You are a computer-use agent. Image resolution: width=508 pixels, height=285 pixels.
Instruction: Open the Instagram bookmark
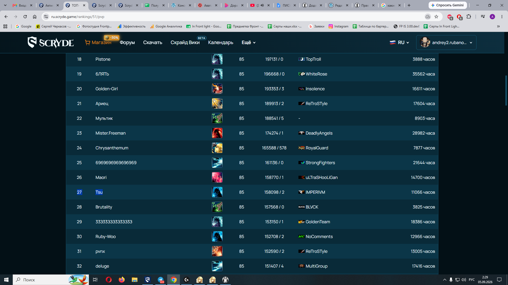(x=338, y=26)
